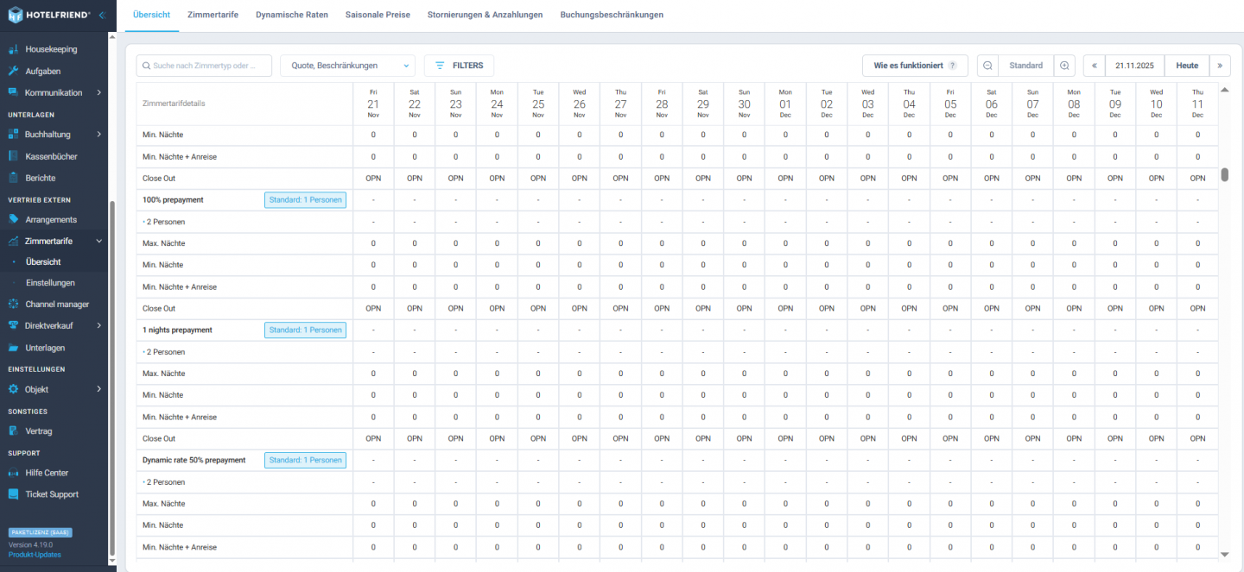Click the Aufgaben wrench icon
This screenshot has height=572, width=1244.
[x=14, y=72]
